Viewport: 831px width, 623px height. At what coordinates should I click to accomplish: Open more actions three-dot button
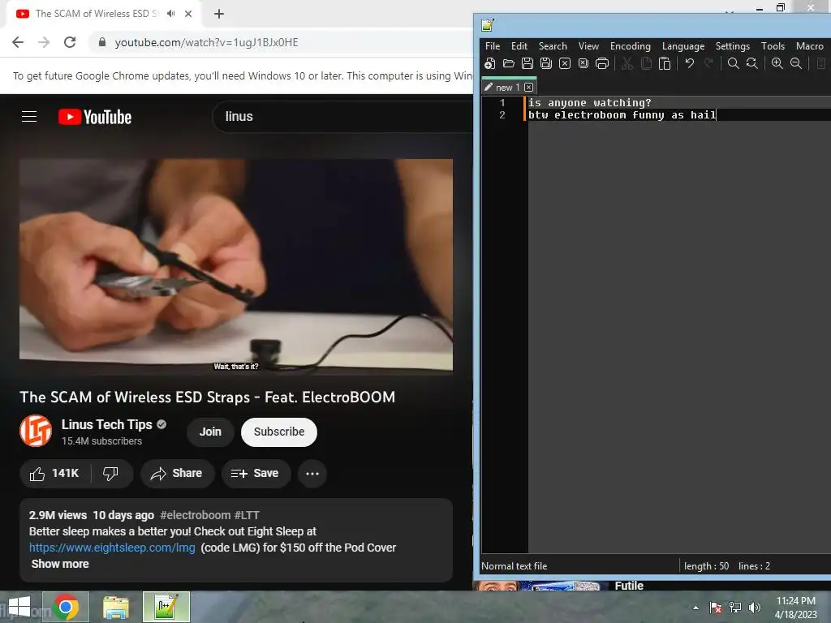(312, 474)
